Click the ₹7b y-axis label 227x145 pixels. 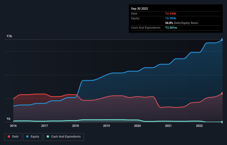[9, 36]
